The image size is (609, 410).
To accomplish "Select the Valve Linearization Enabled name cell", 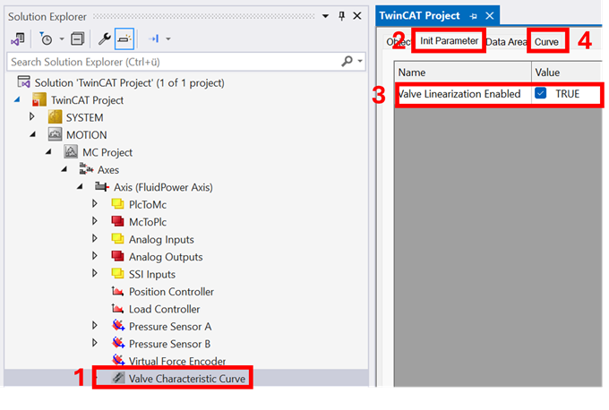I will (x=464, y=94).
